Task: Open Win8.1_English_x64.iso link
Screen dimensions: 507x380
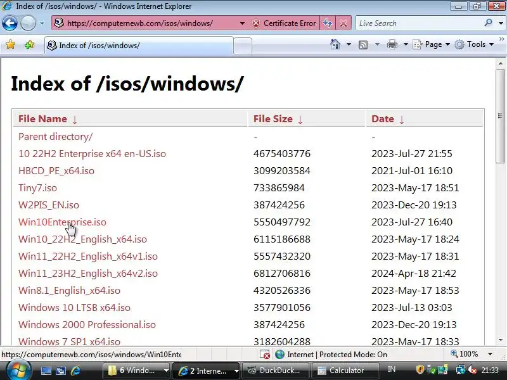Action: [x=69, y=291]
